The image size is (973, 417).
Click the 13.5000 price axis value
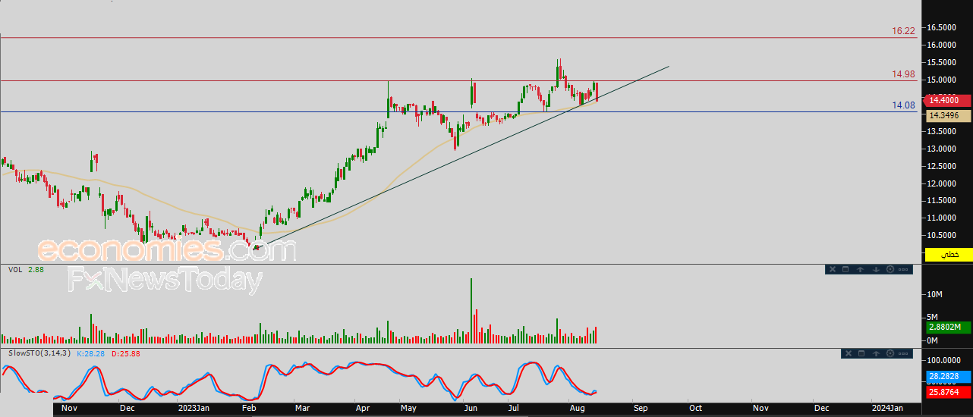[943, 131]
